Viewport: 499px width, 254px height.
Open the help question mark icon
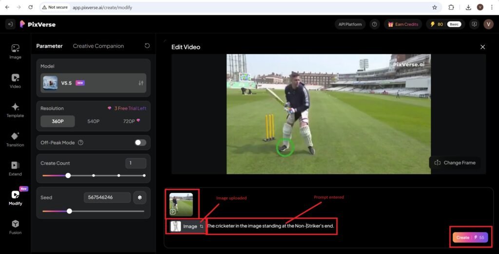(x=374, y=24)
